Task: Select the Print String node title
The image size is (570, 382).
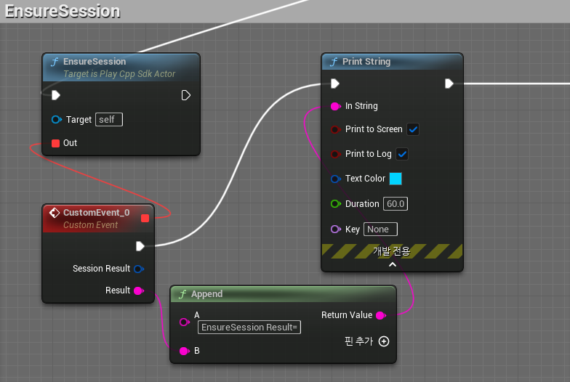Action: (366, 62)
